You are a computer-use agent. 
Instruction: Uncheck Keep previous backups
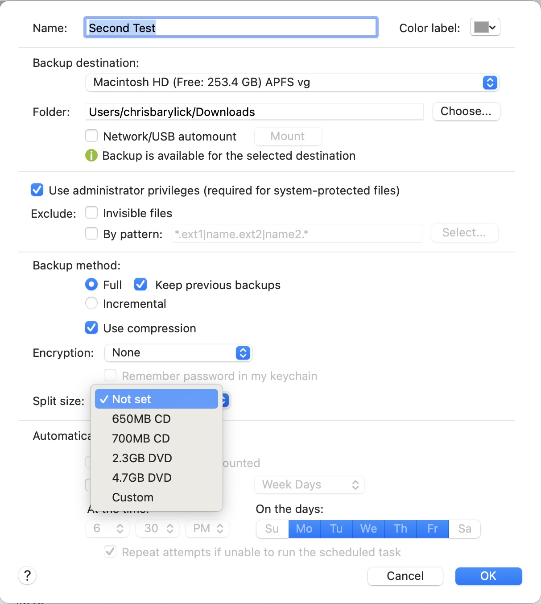(140, 284)
